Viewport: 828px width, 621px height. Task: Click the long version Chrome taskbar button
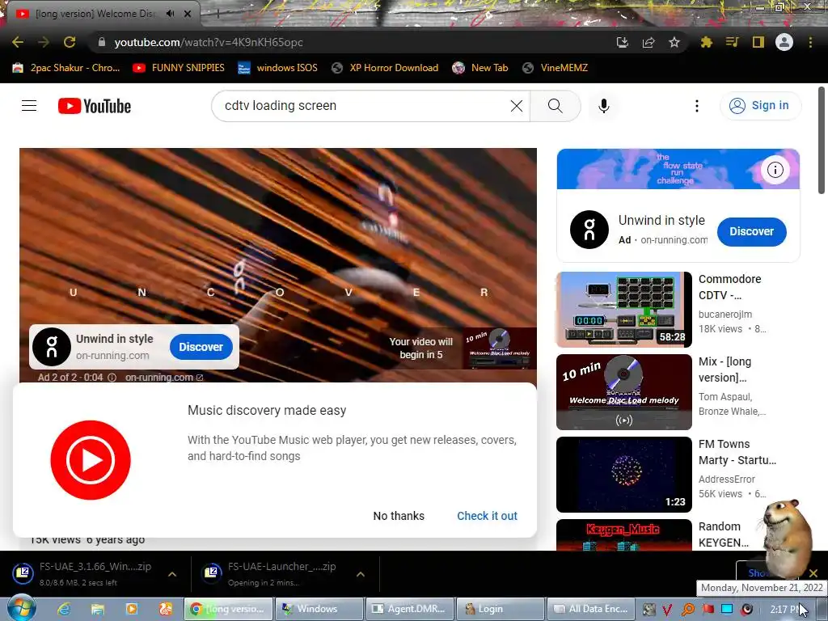[229, 609]
